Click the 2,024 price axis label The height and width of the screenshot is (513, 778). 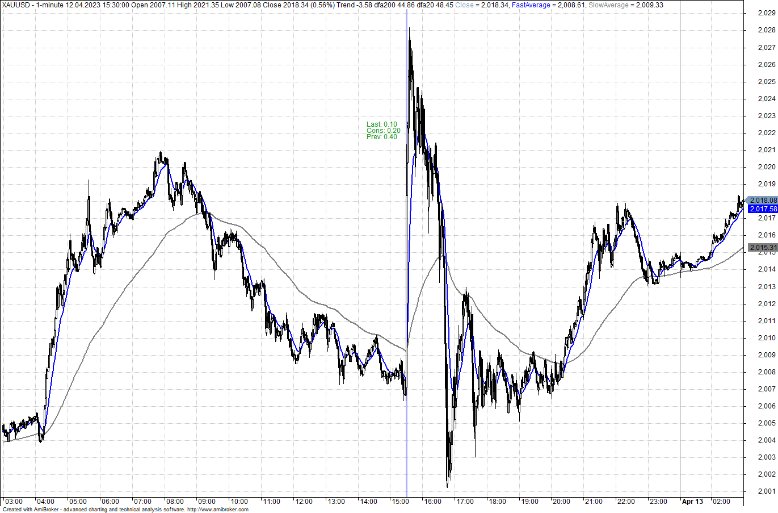coord(767,99)
